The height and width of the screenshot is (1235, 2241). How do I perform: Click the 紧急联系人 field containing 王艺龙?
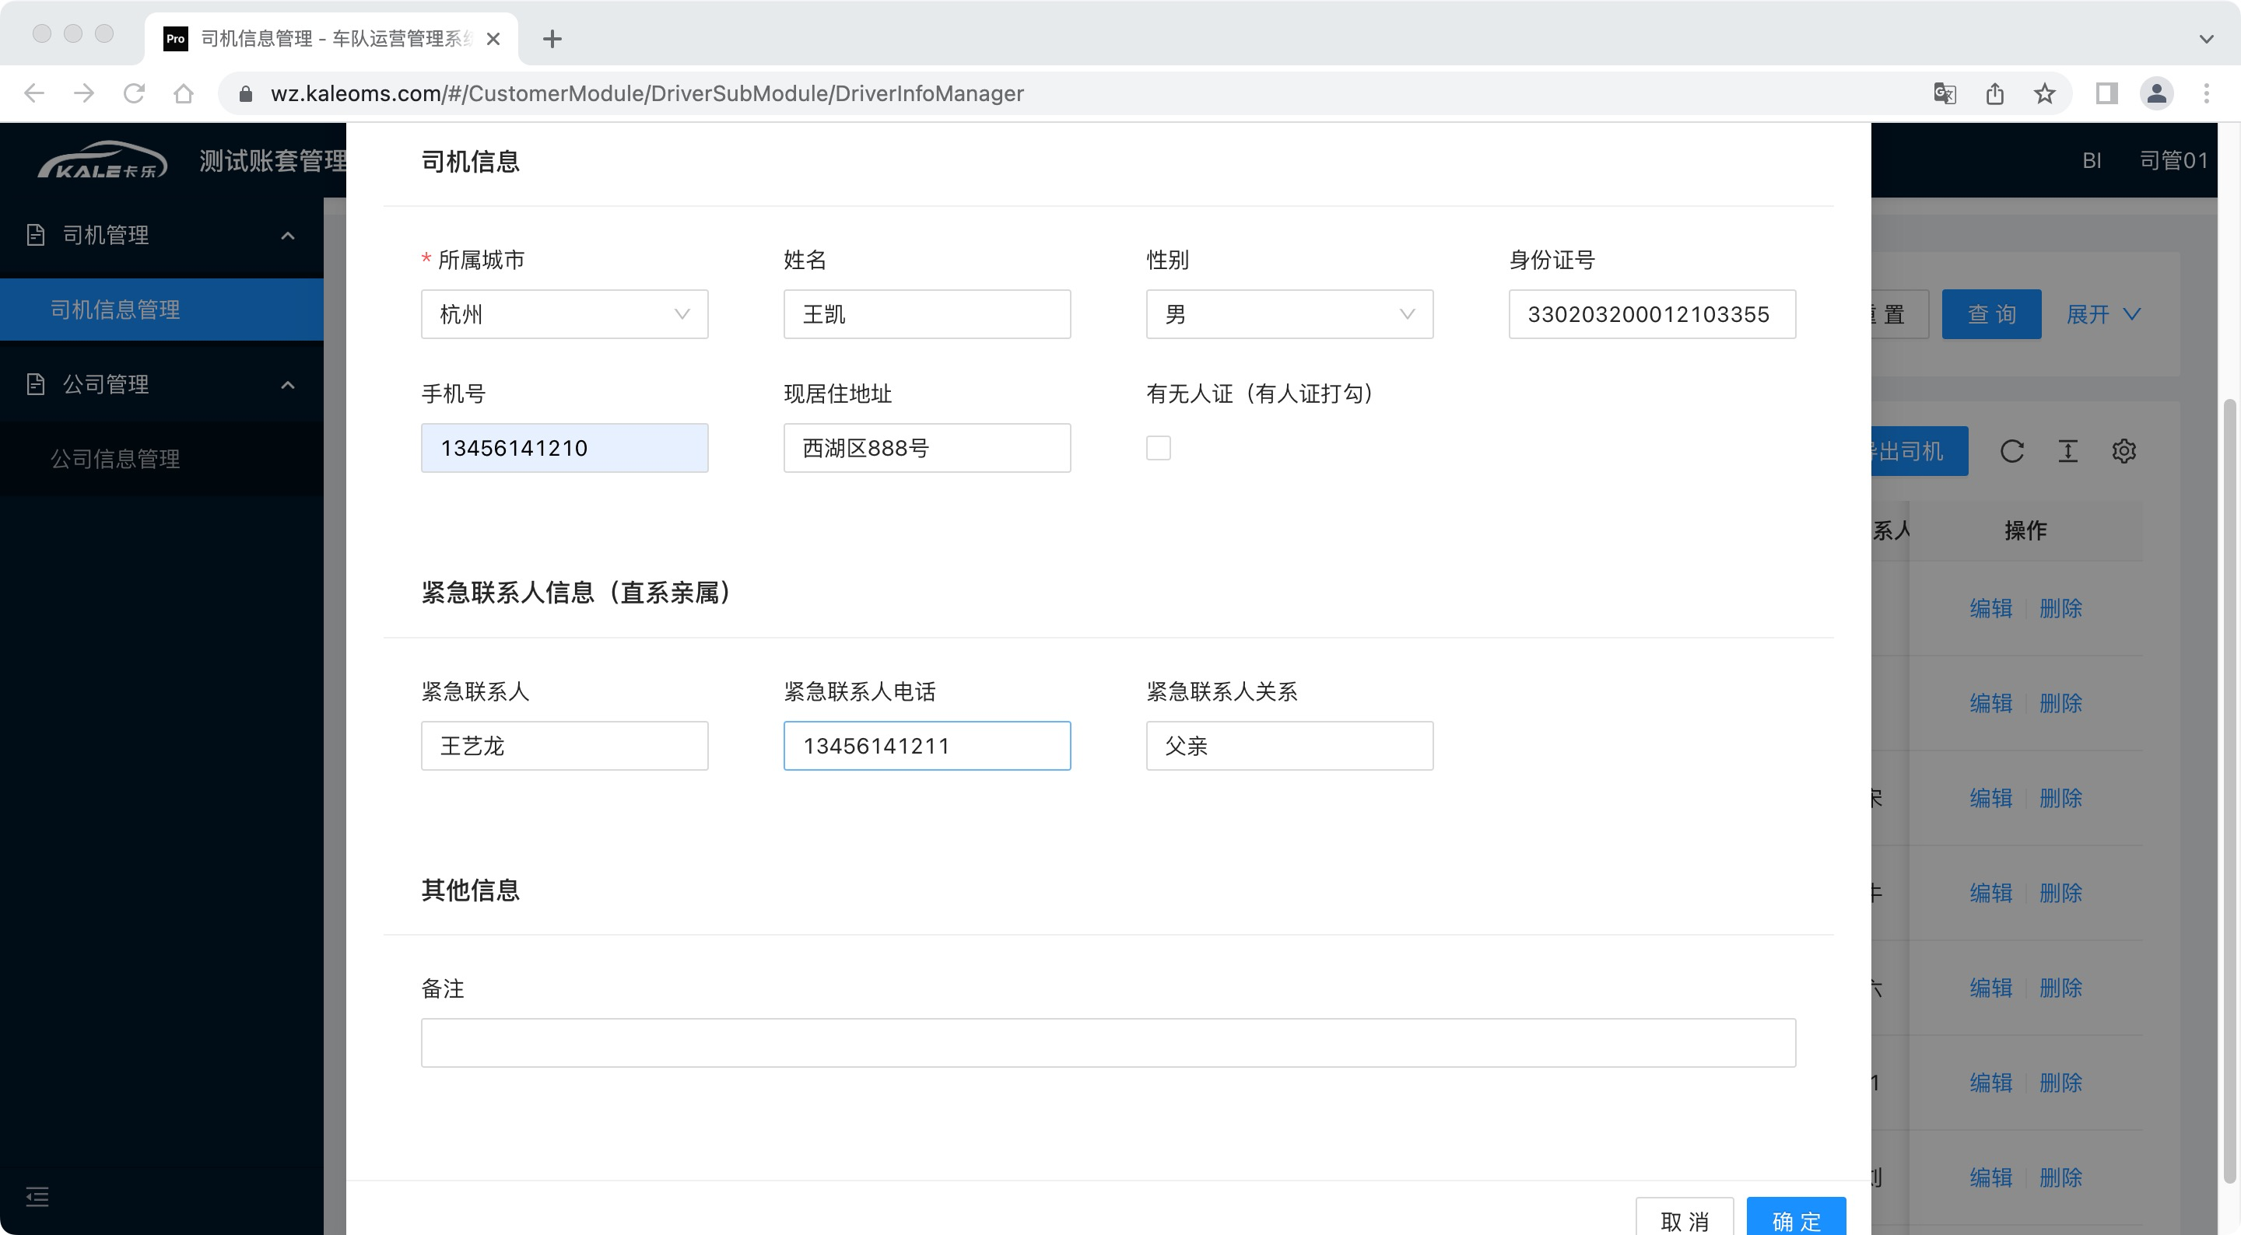click(x=565, y=745)
